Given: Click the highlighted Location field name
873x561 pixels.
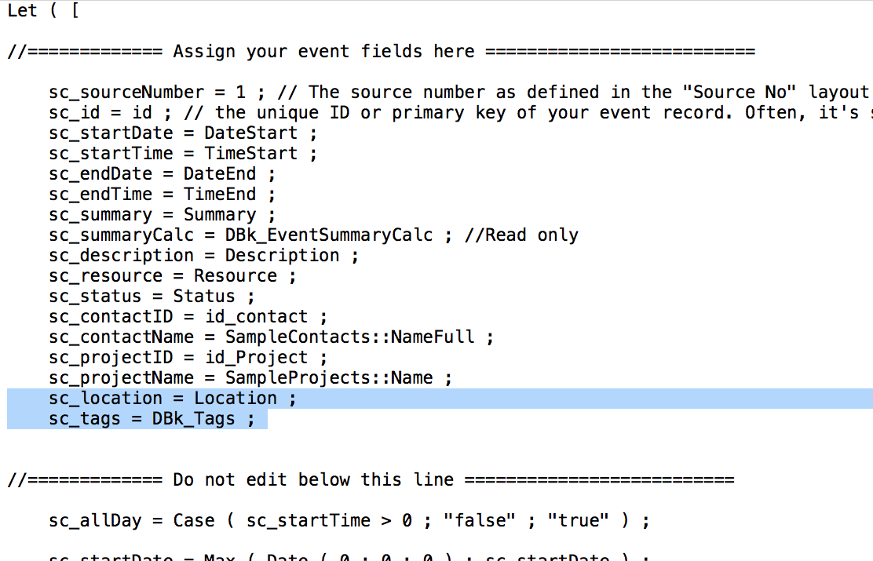Looking at the screenshot, I should [x=235, y=399].
